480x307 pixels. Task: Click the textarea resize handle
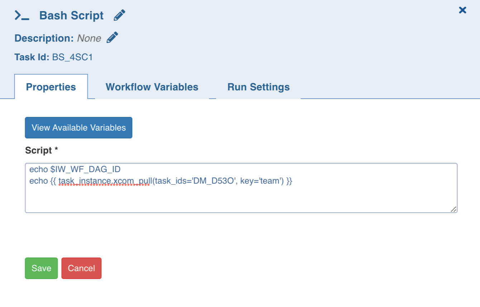click(453, 209)
